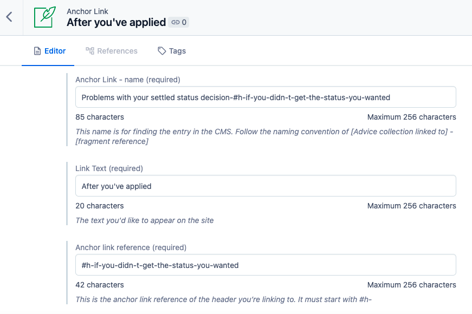
Task: Click the tag icon on Tags tab
Action: (x=161, y=51)
